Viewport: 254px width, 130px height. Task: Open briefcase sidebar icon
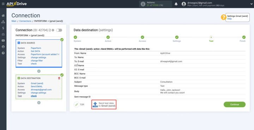[x=3, y=34]
